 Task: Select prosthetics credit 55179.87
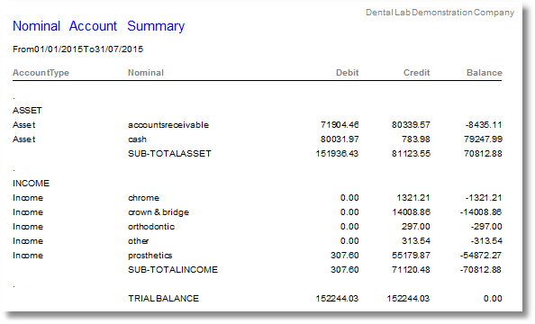(411, 255)
